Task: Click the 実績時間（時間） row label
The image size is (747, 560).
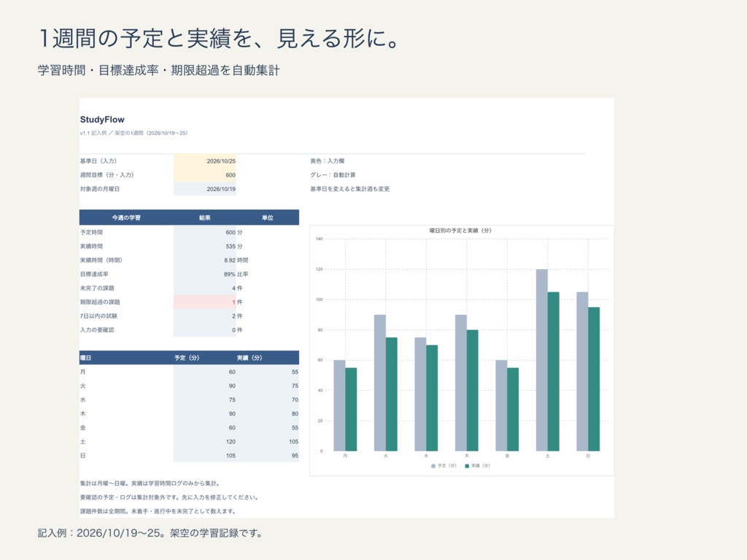Action: point(101,260)
